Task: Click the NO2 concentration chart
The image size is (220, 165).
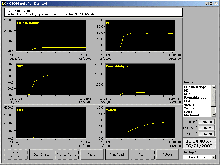Action: tap(51, 79)
